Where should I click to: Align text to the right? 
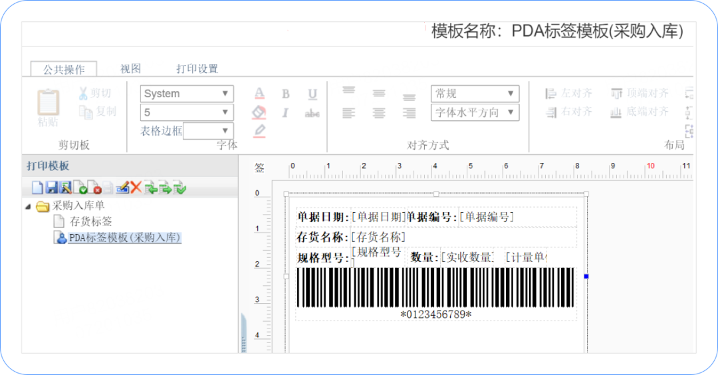pyautogui.click(x=410, y=112)
